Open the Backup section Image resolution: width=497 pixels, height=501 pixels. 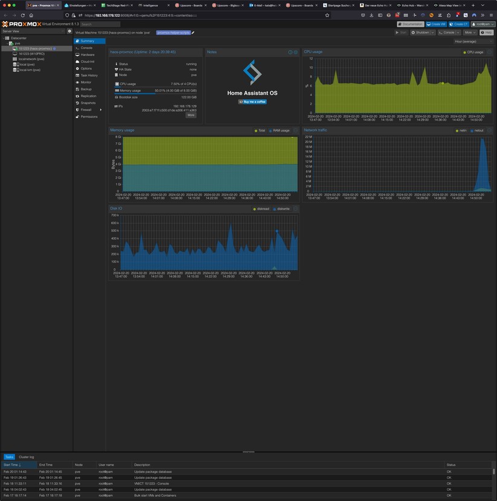(x=86, y=89)
